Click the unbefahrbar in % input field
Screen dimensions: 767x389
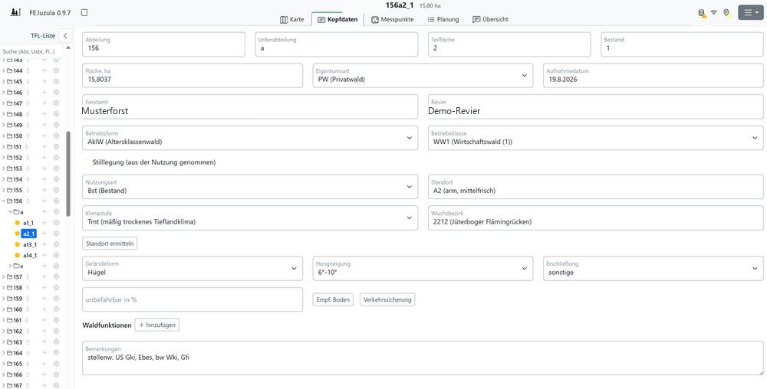coord(193,299)
